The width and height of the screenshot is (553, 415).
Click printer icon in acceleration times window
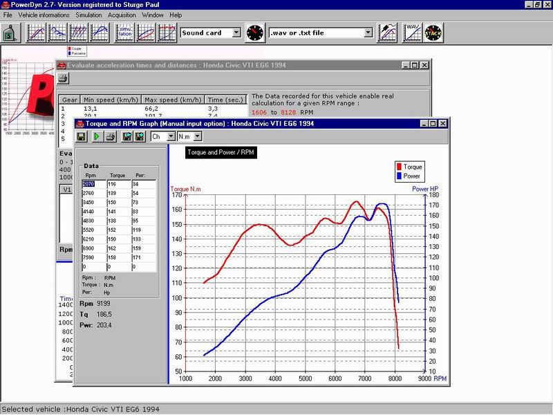(x=63, y=78)
